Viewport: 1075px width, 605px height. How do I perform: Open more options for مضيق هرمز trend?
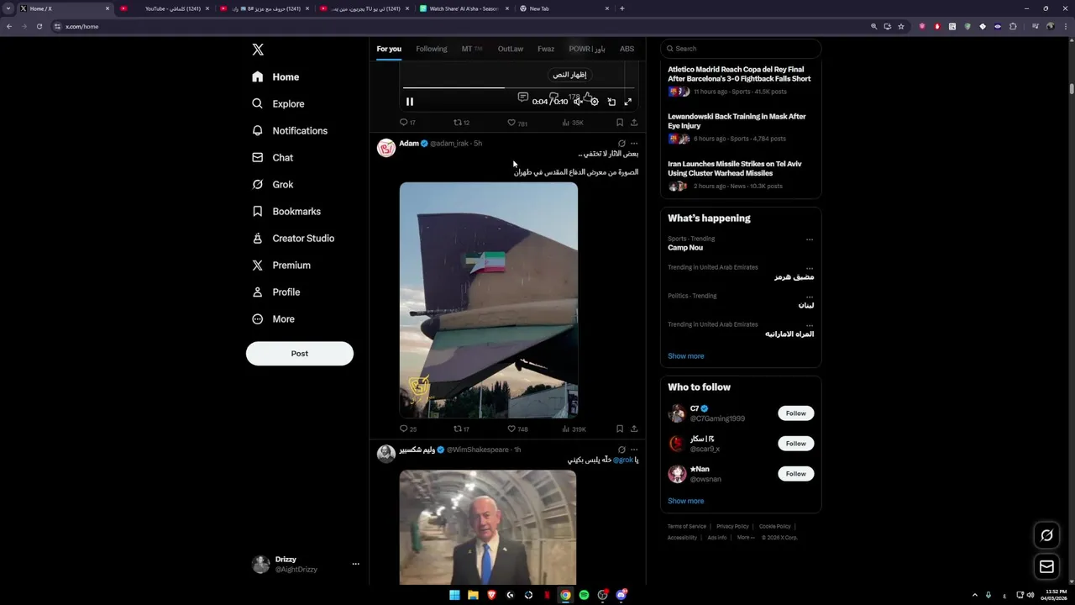(810, 268)
